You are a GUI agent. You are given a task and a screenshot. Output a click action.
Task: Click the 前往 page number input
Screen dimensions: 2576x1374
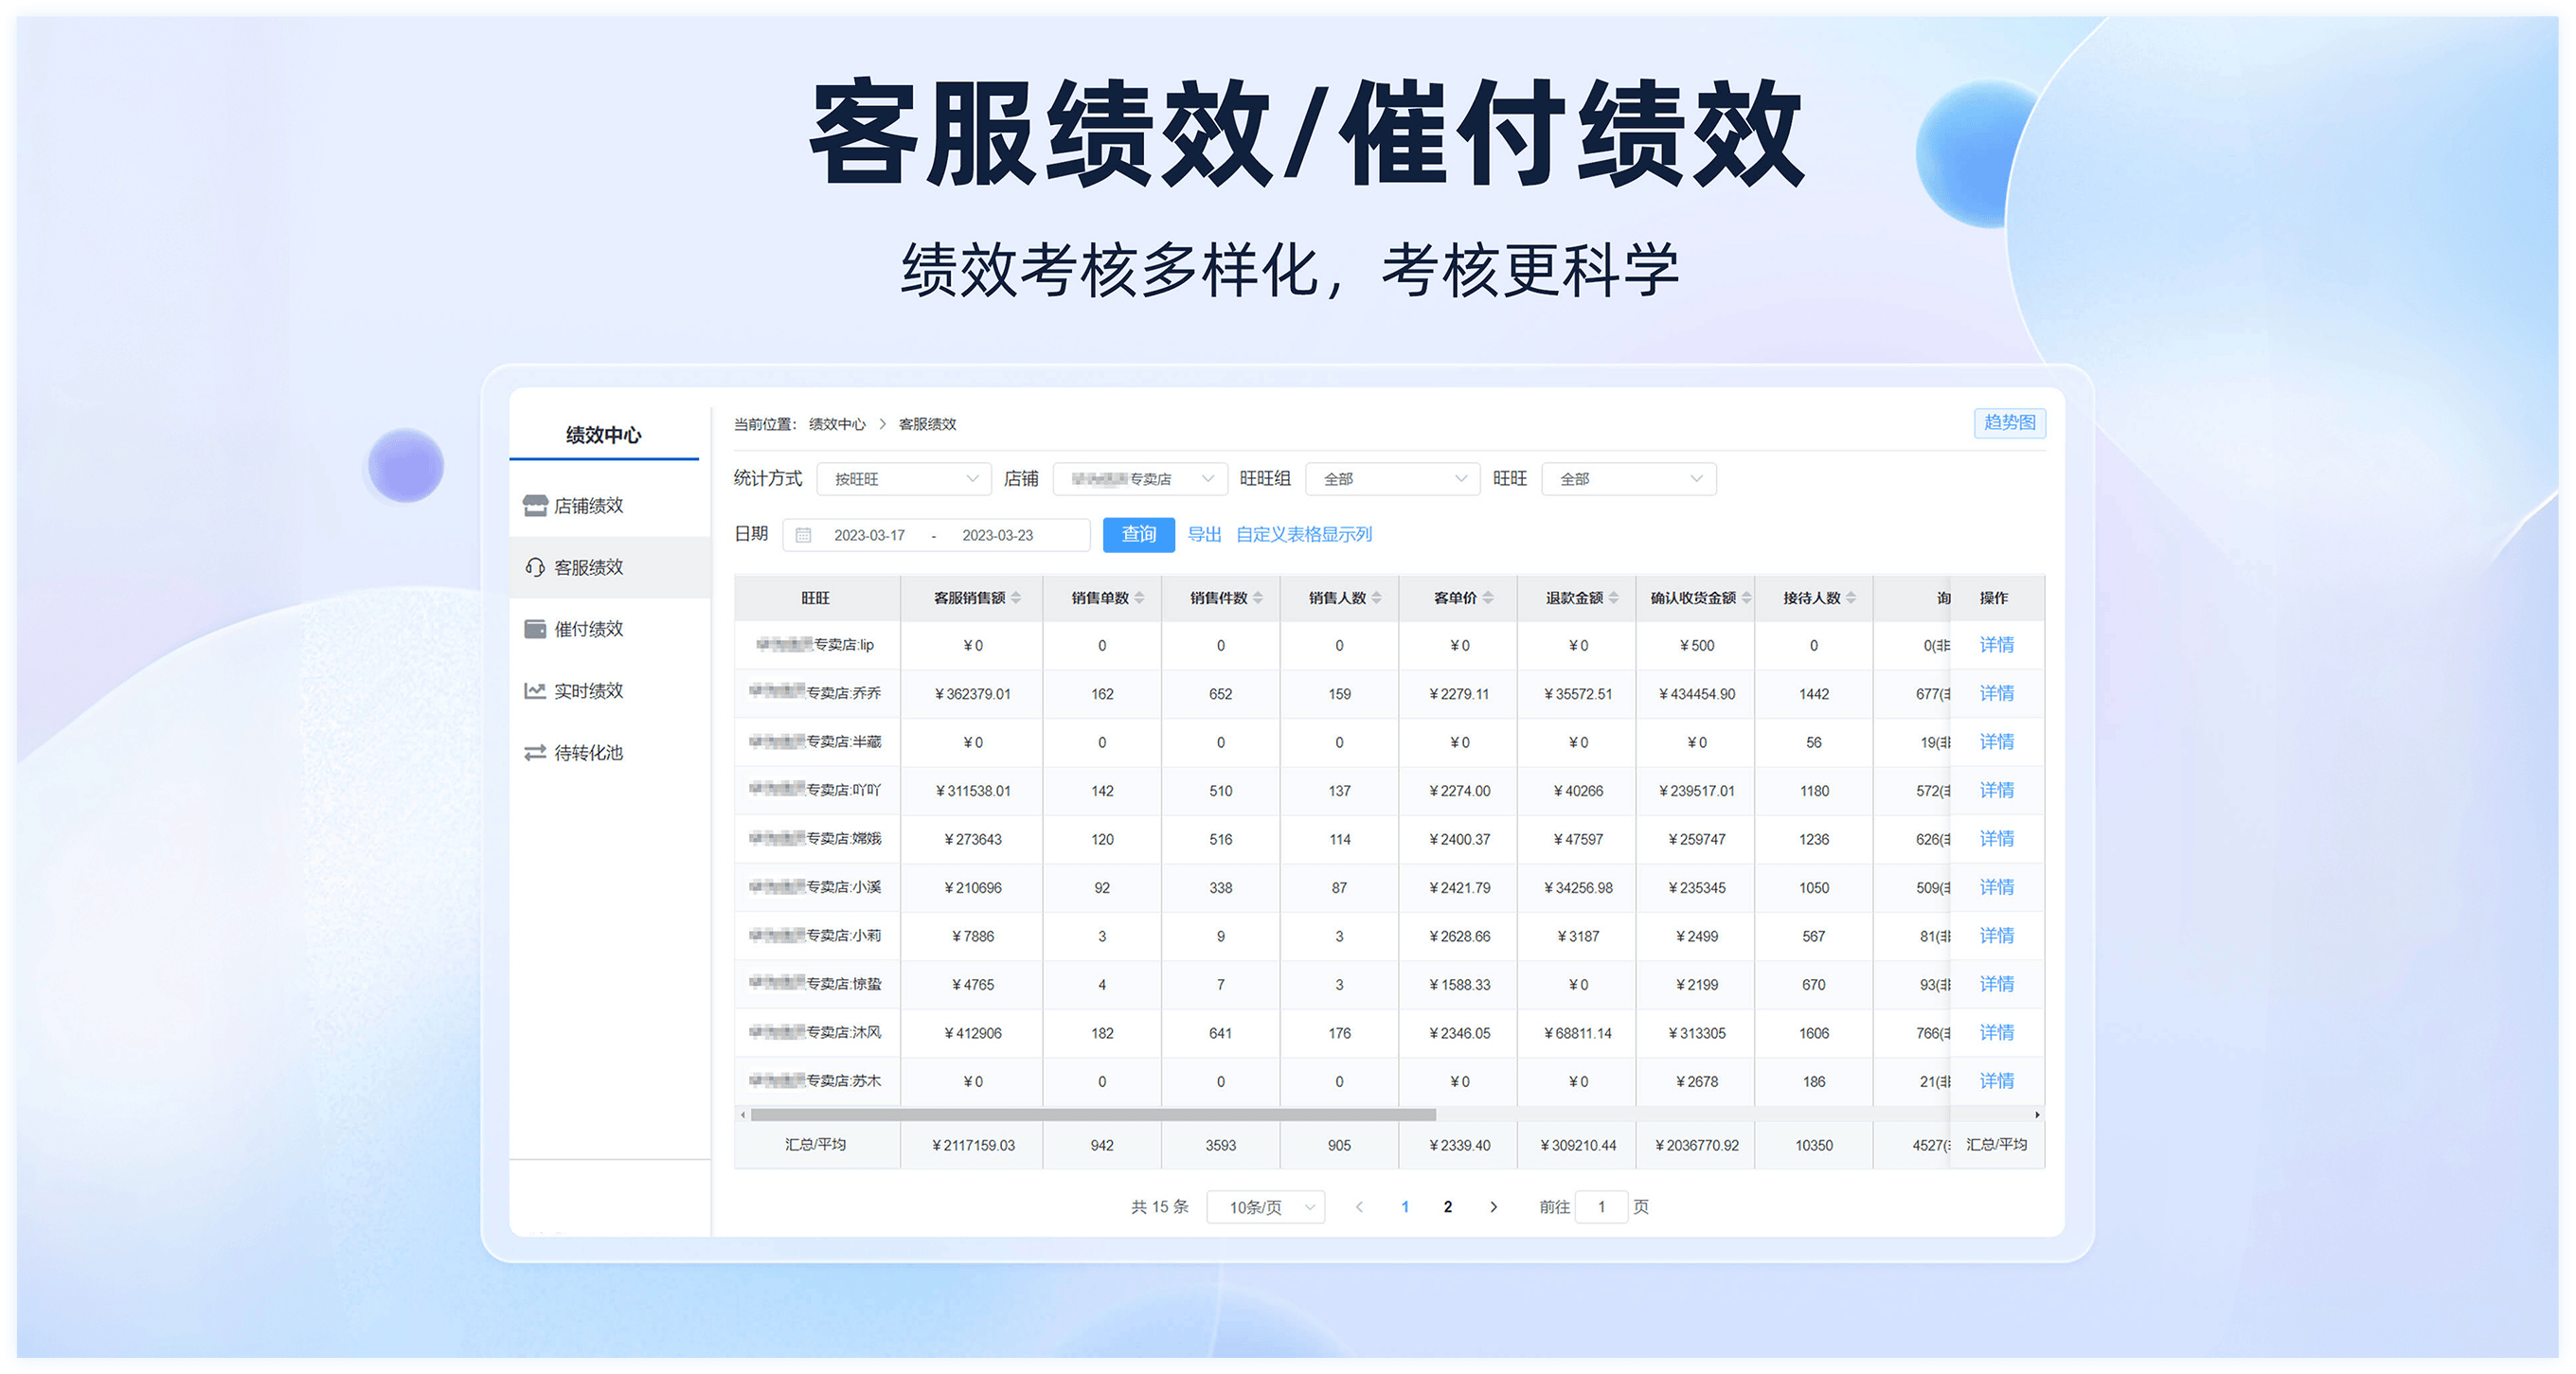[x=1601, y=1207]
